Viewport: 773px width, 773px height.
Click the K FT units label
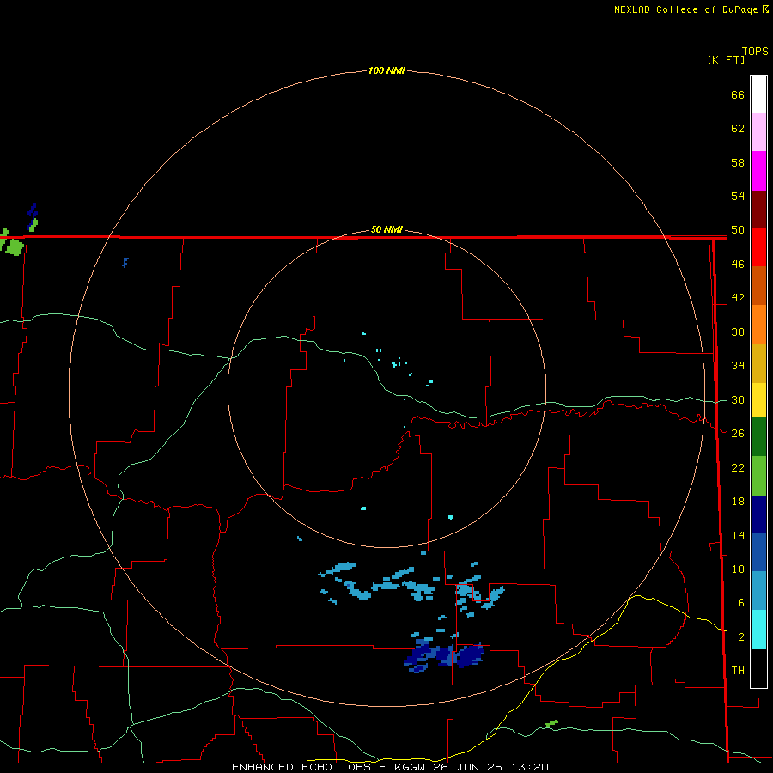pyautogui.click(x=726, y=59)
